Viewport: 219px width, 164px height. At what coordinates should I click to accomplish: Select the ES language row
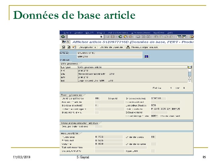(124, 80)
